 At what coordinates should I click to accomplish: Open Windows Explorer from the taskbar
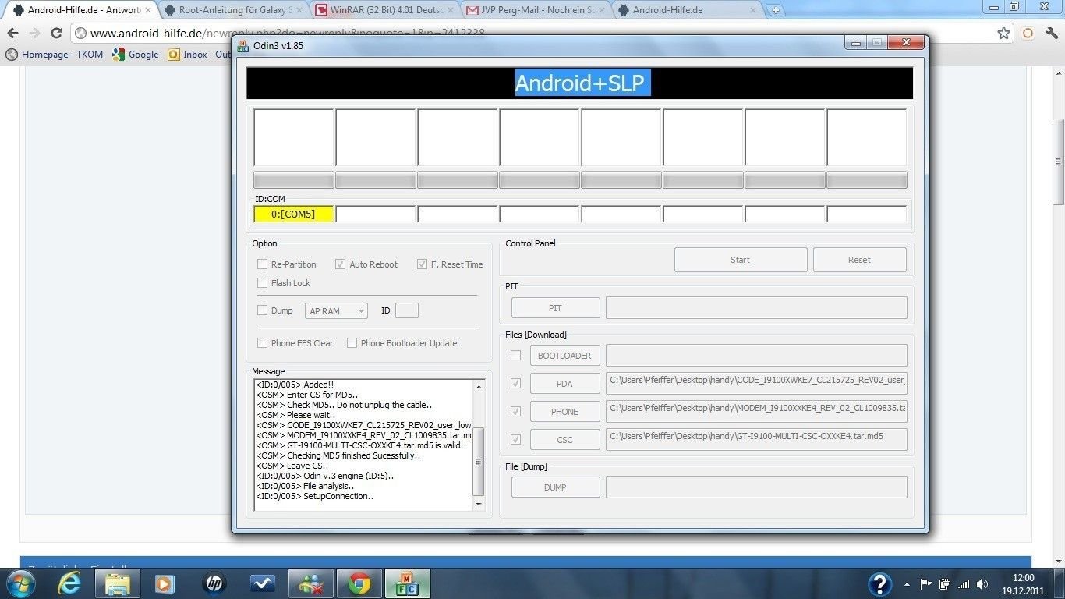[x=118, y=583]
